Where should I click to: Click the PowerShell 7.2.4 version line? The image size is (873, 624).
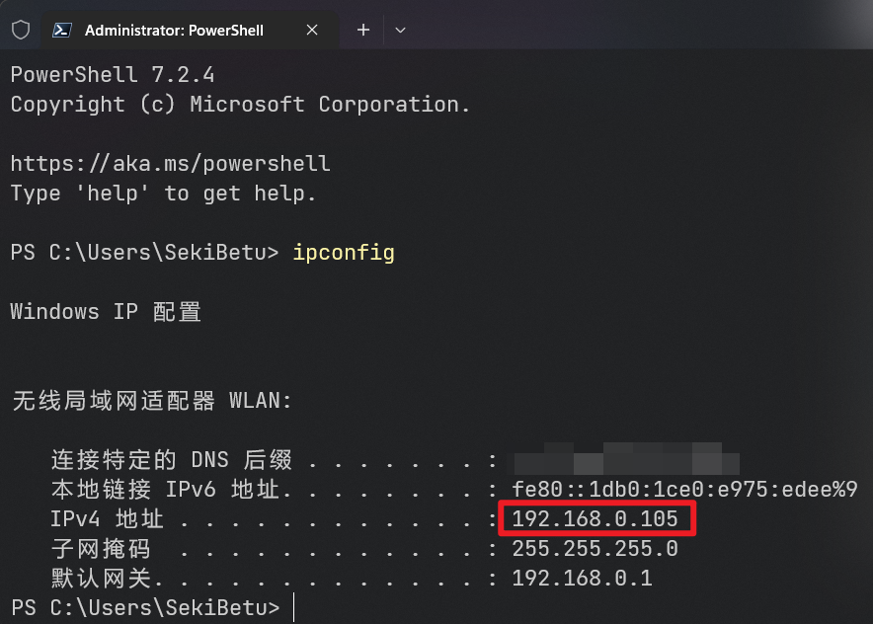tap(113, 75)
